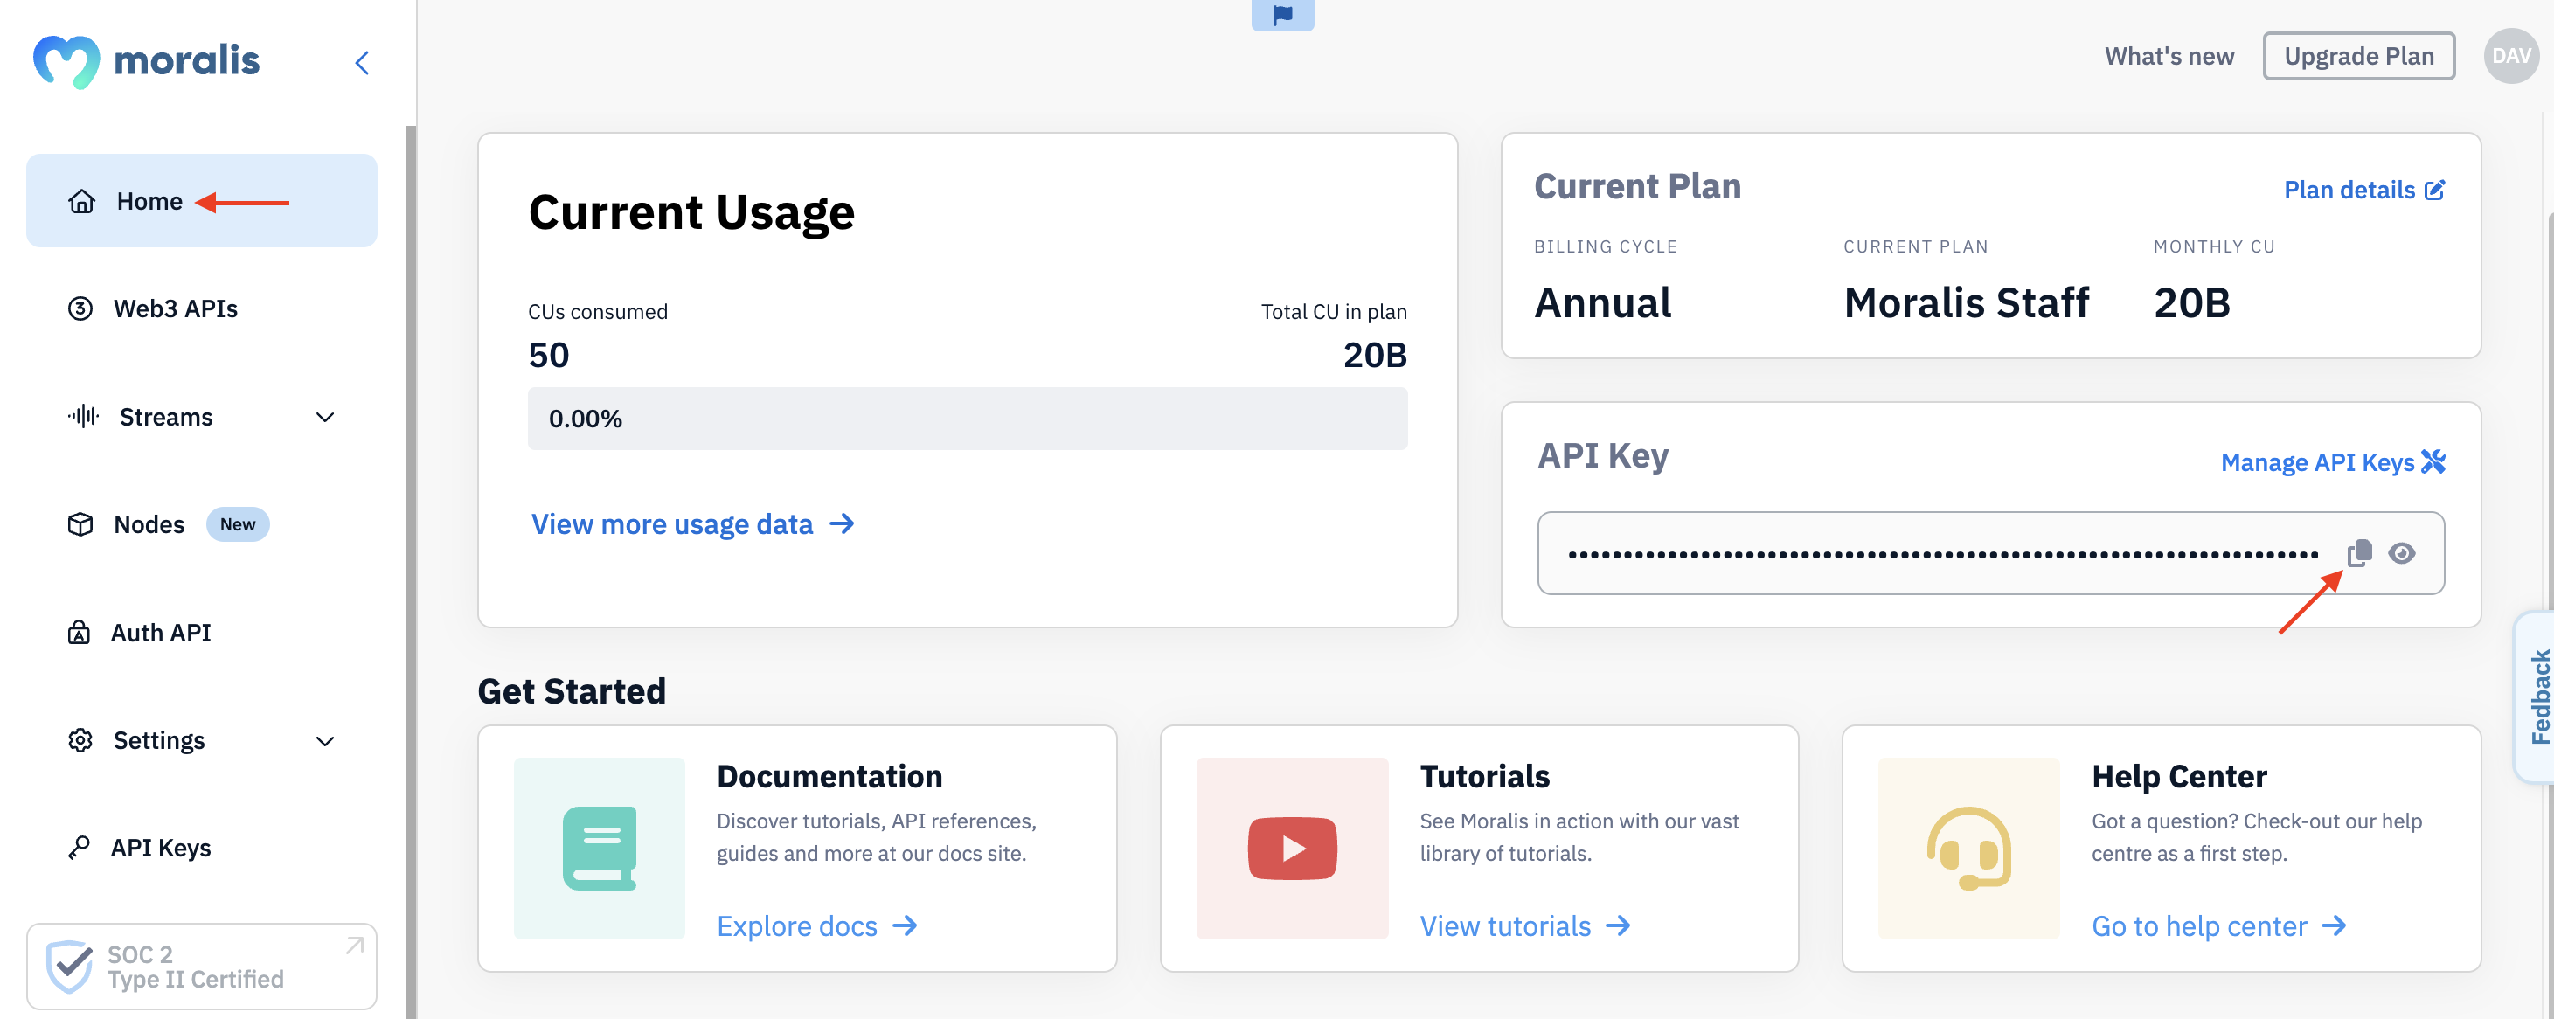Click the Documentation book thumbnail

(x=599, y=848)
